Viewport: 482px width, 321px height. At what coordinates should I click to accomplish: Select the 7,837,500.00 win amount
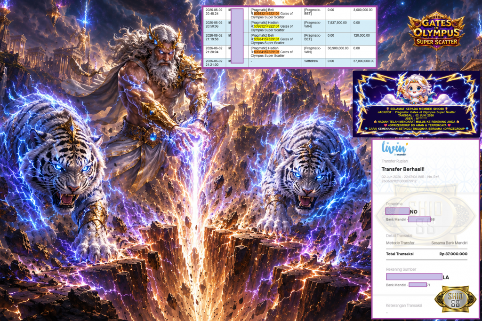pos(337,23)
